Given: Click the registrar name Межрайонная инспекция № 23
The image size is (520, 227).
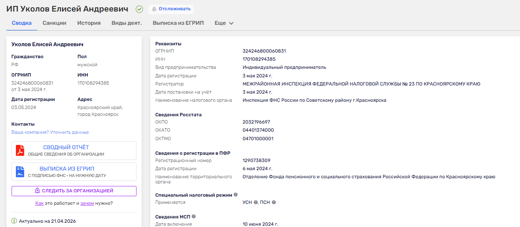Looking at the screenshot, I should point(361,84).
